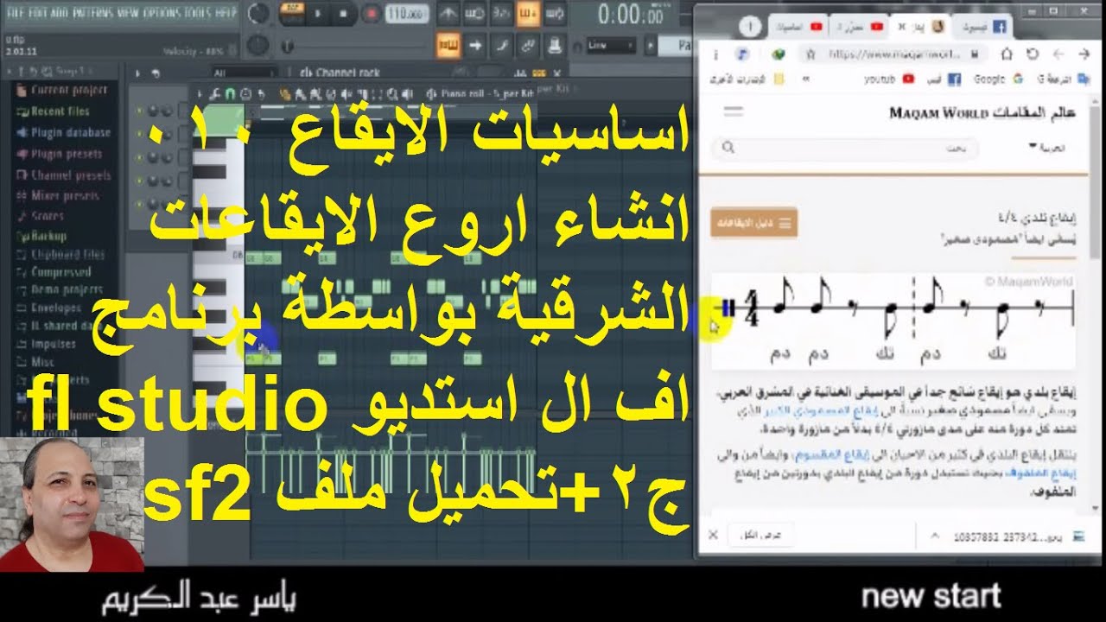Screen dimensions: 1106x622
Task: Click browser back arrow button
Action: [x=1084, y=54]
